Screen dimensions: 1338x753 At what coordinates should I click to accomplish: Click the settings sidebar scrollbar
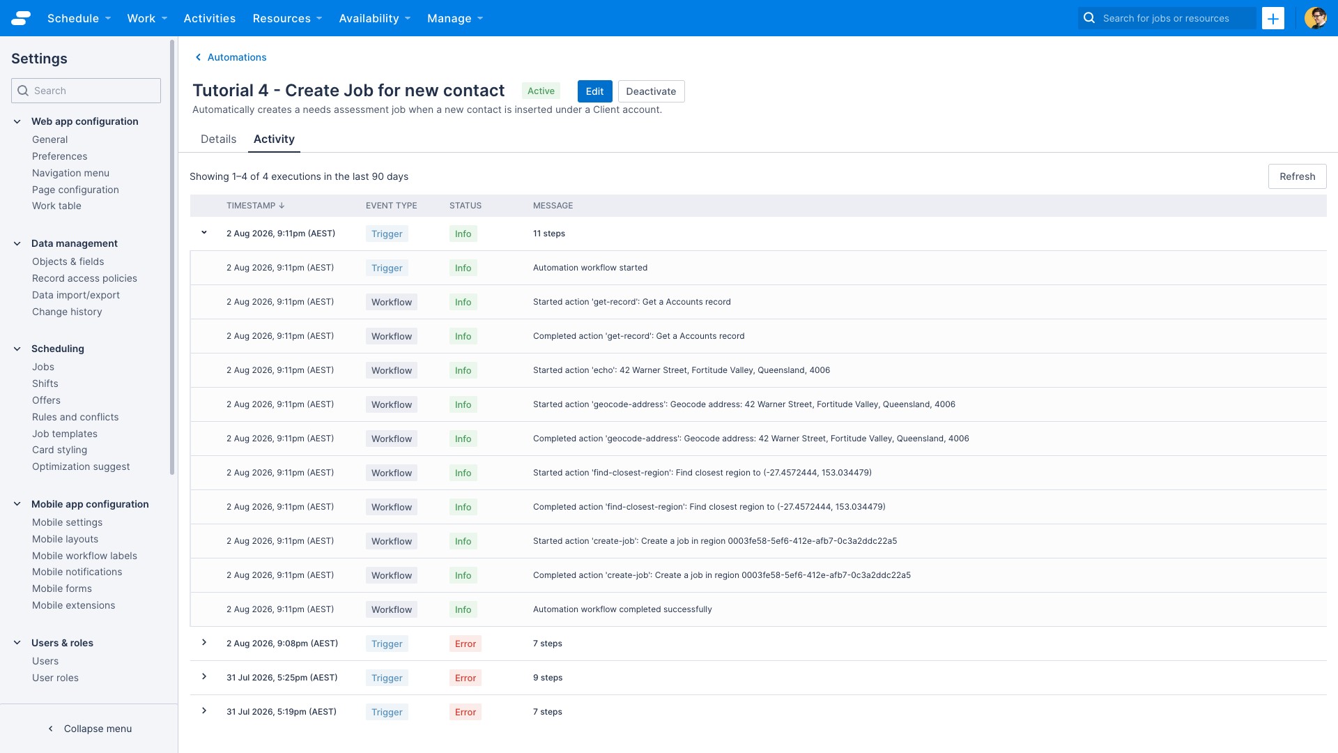click(172, 257)
